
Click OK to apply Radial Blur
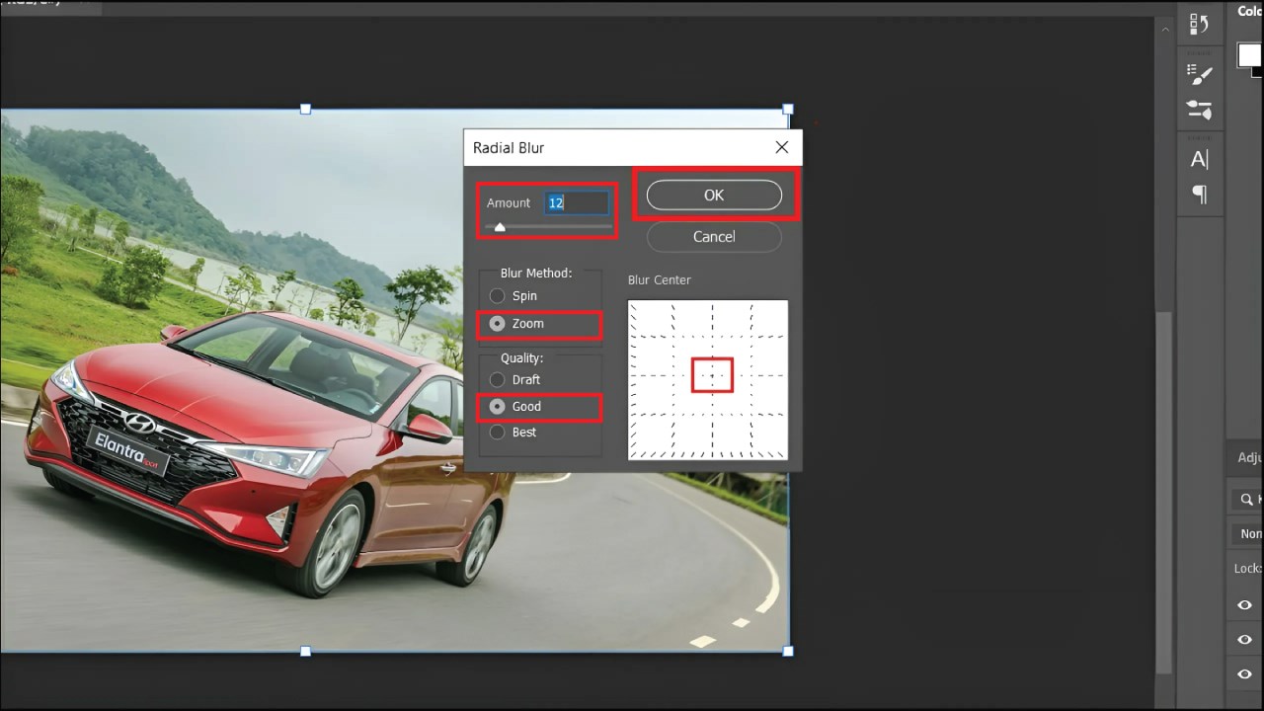pos(713,195)
